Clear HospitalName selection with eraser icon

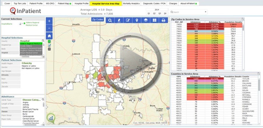(20, 24)
